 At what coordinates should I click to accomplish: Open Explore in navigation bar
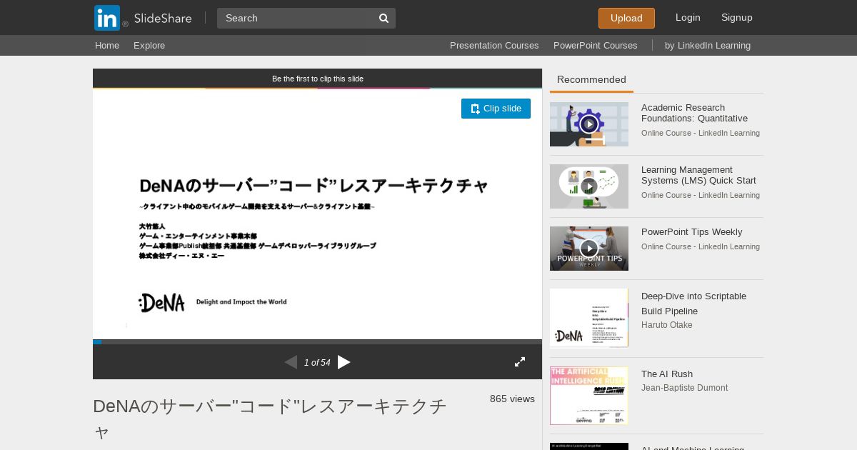(149, 46)
